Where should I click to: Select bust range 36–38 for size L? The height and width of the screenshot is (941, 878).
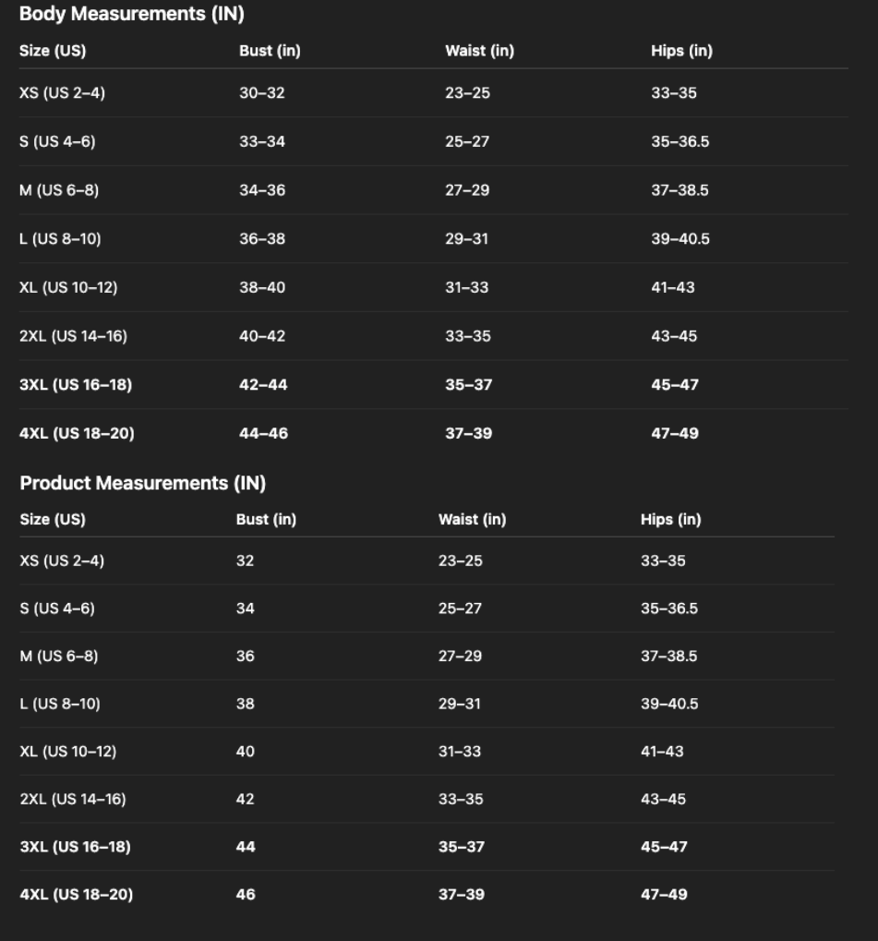click(x=262, y=239)
